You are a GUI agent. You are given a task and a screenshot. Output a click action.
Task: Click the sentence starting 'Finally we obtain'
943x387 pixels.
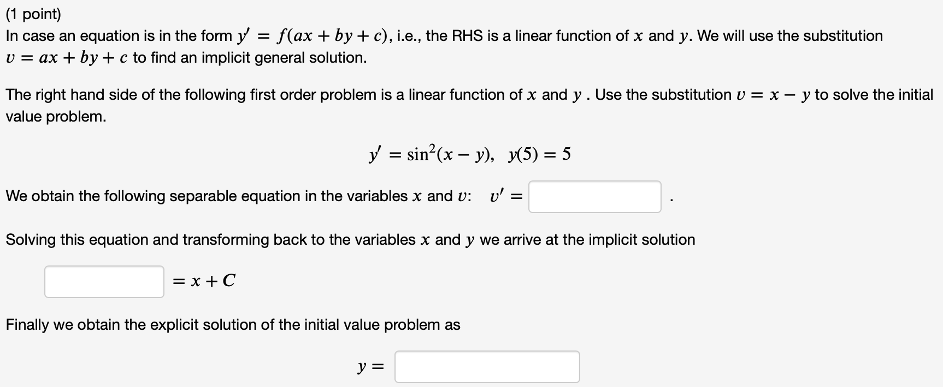(233, 324)
